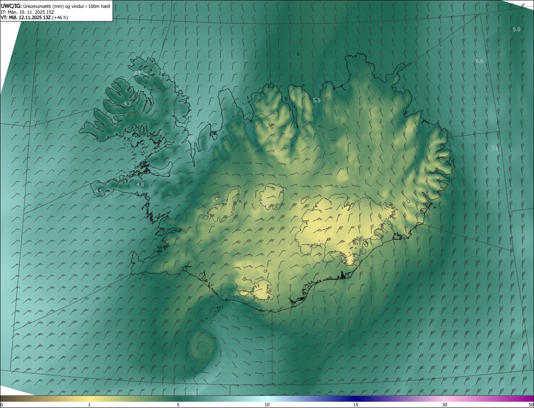The height and width of the screenshot is (408, 534).
Task: Click the 7.6 value label on the map
Action: [190, 138]
